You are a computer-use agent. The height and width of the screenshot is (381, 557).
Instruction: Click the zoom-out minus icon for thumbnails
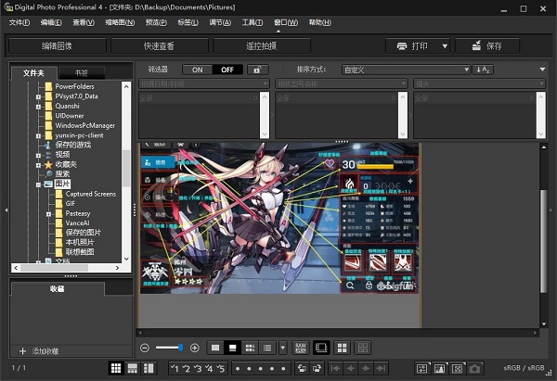pos(146,348)
